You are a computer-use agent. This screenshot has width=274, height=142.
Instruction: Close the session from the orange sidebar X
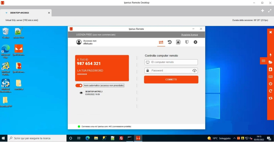(270, 32)
